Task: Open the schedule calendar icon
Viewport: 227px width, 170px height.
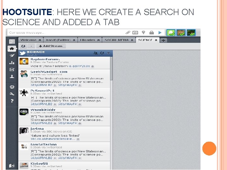Action: click(135, 32)
